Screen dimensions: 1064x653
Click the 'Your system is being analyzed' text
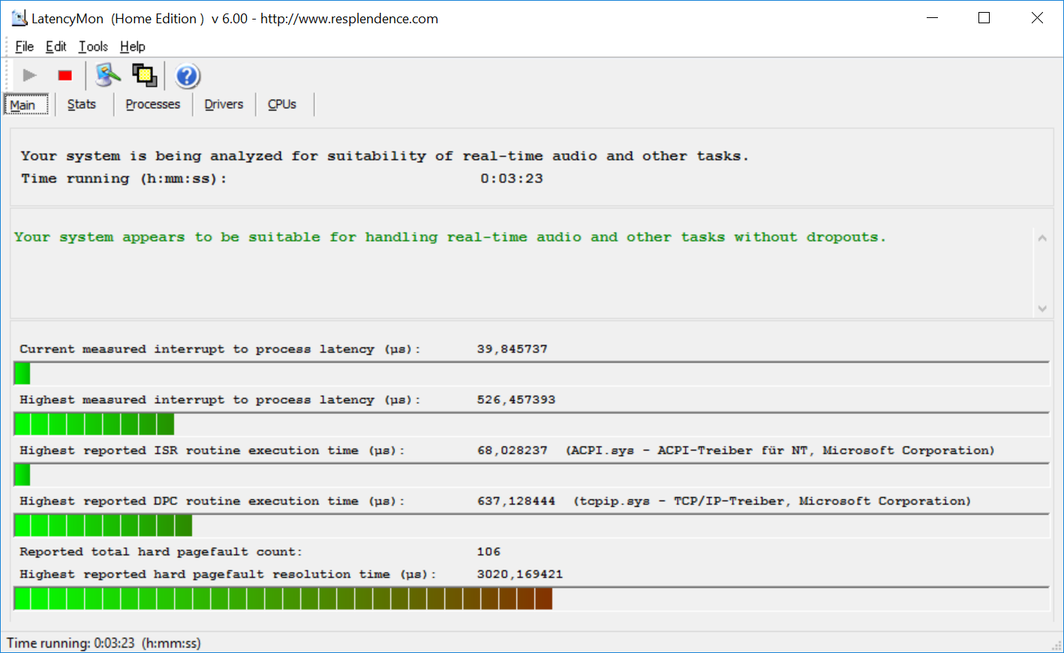[x=384, y=156]
